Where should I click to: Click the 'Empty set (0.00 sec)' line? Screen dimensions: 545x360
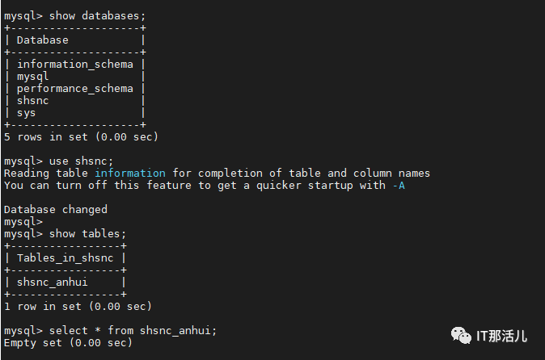pos(69,343)
